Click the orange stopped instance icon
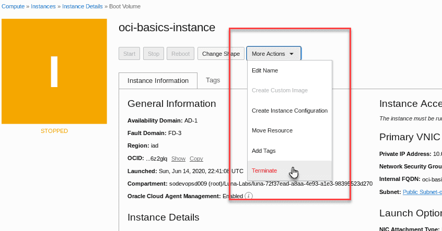This screenshot has width=442, height=231. click(54, 71)
